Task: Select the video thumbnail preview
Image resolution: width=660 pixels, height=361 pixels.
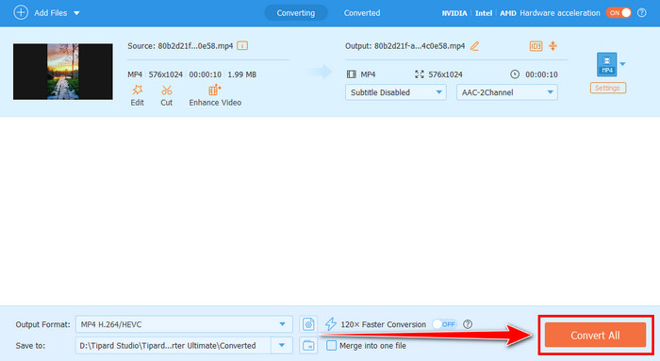Action: point(63,72)
